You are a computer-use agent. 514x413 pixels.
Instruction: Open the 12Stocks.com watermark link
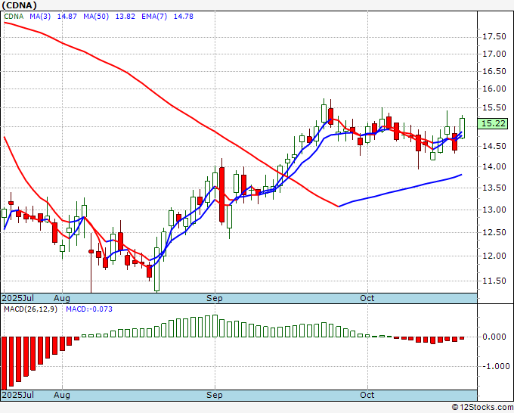pos(481,407)
